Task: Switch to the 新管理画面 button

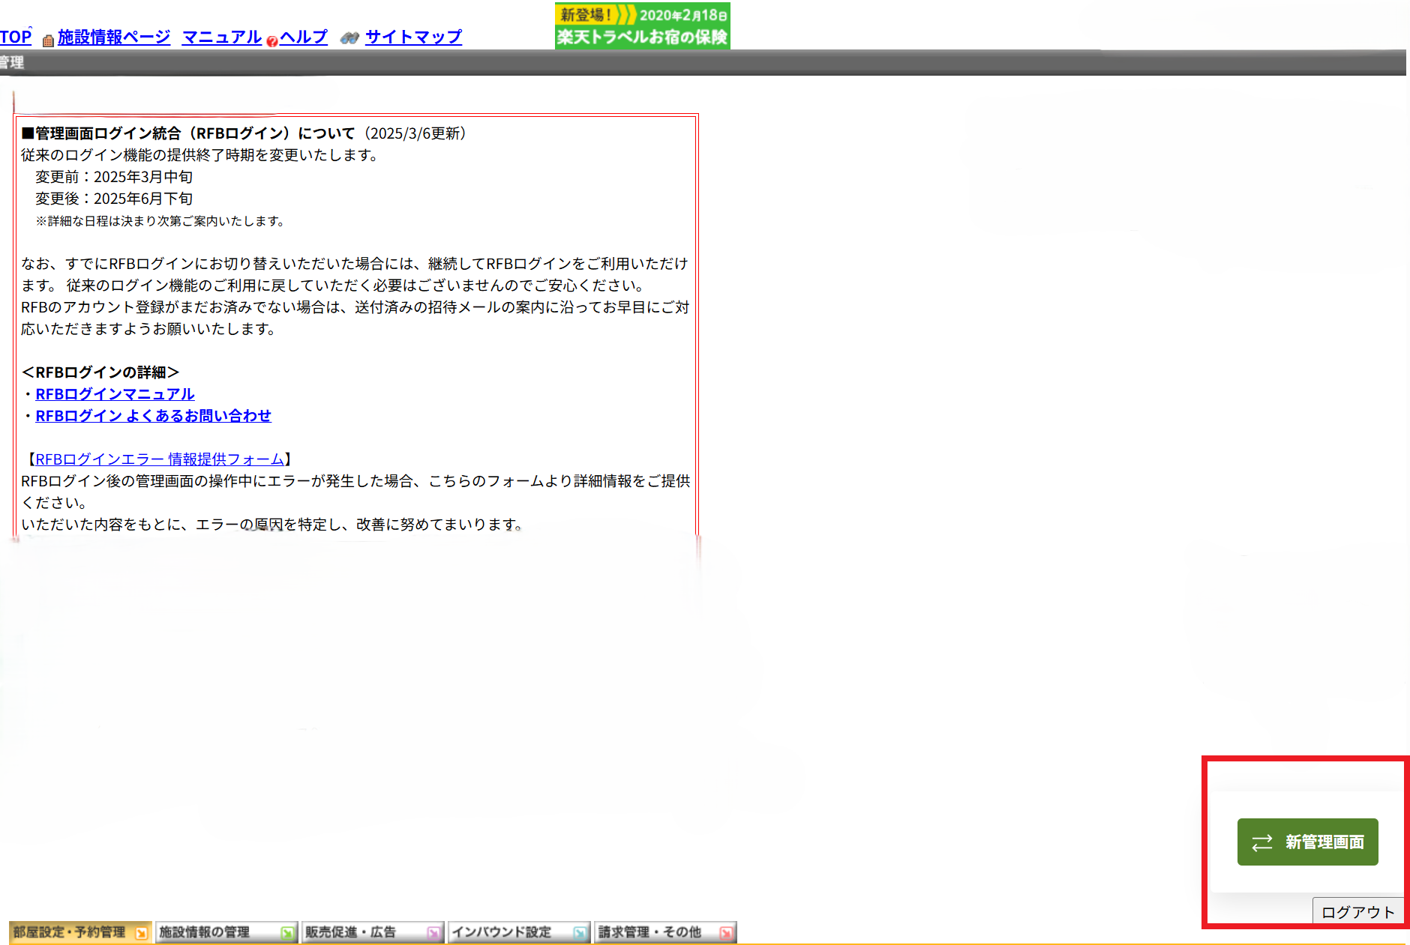Action: click(x=1307, y=842)
